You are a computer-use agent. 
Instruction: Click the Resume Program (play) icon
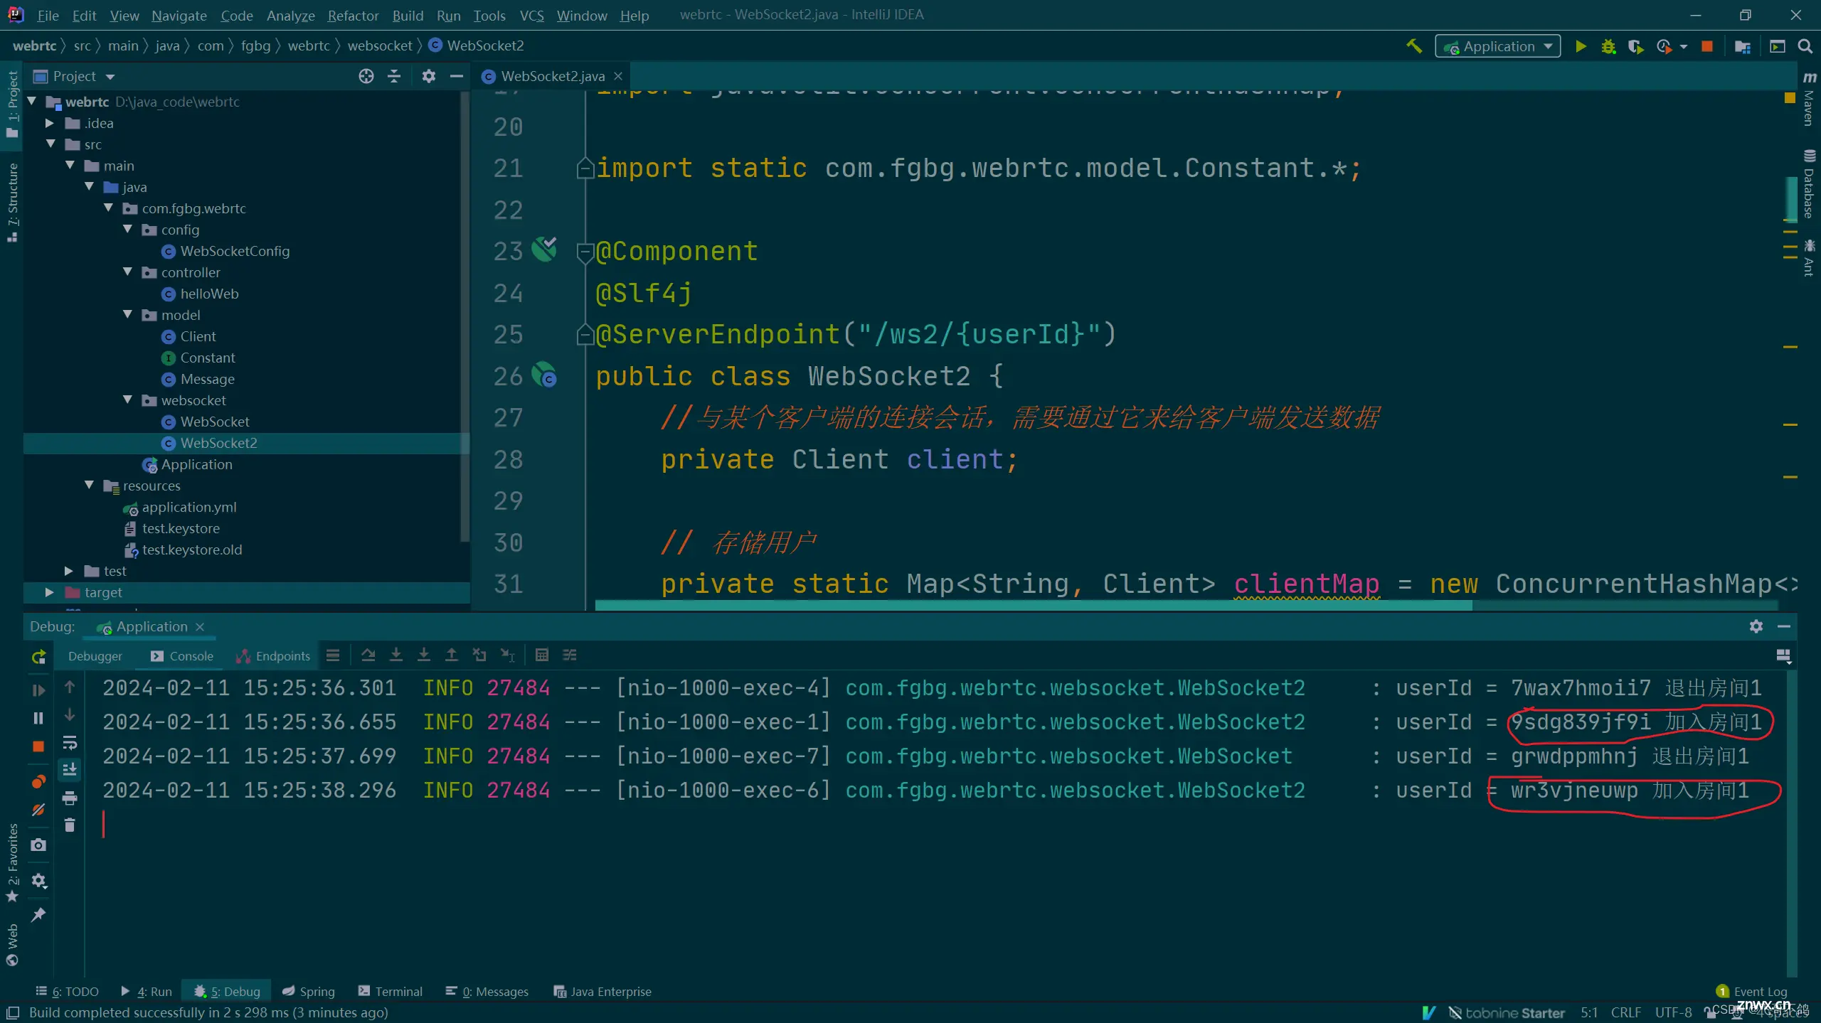point(39,689)
